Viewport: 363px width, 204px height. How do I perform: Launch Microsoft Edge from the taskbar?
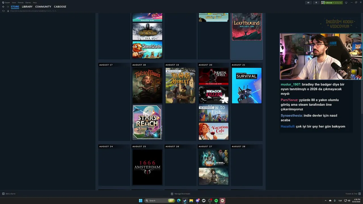pyautogui.click(x=179, y=201)
